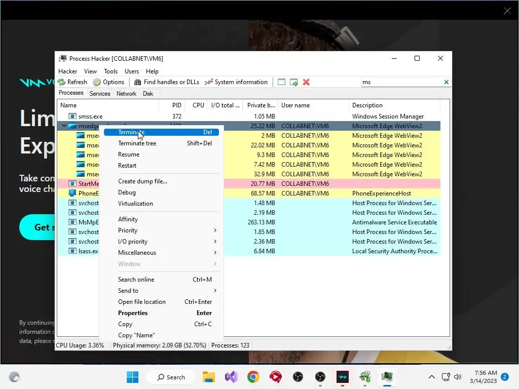519x389 pixels.
Task: Open the Hacker menu
Action: [67, 71]
